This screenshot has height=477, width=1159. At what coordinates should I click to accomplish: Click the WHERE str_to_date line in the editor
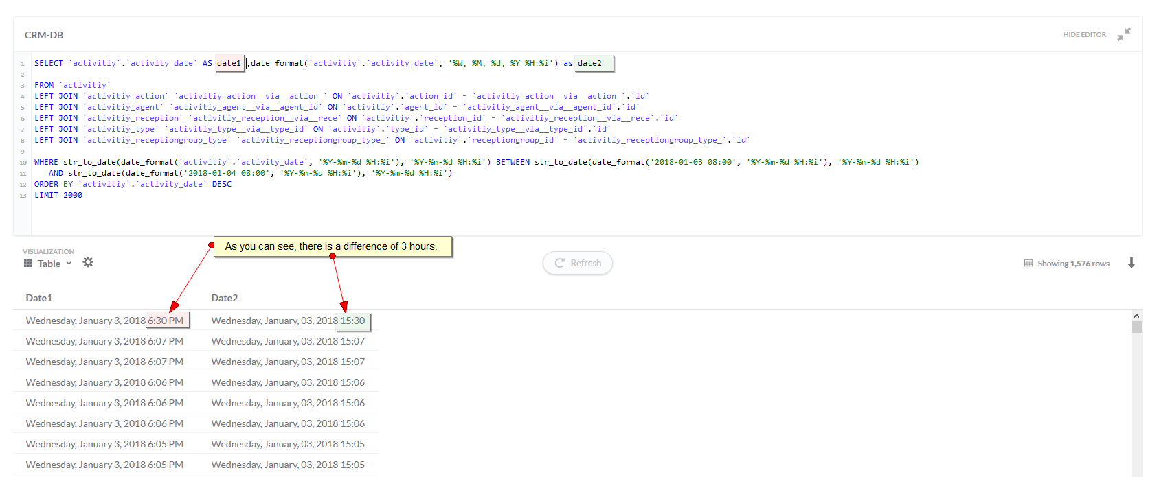tap(477, 162)
